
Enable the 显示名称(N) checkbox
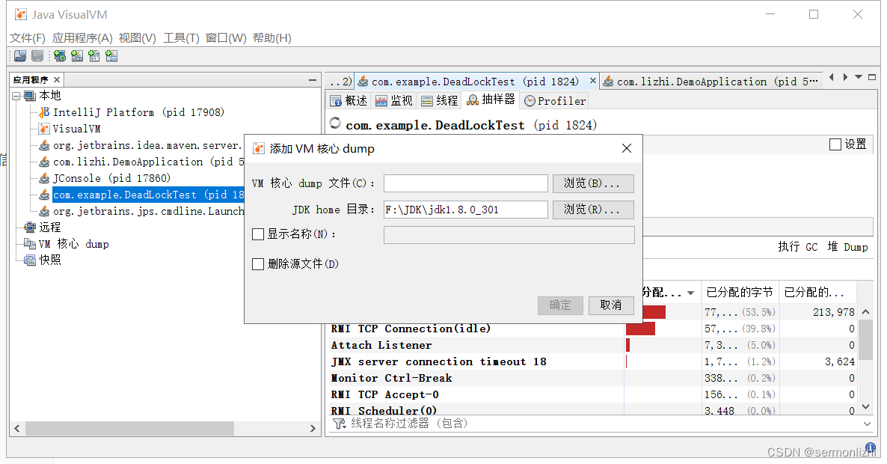(x=258, y=234)
